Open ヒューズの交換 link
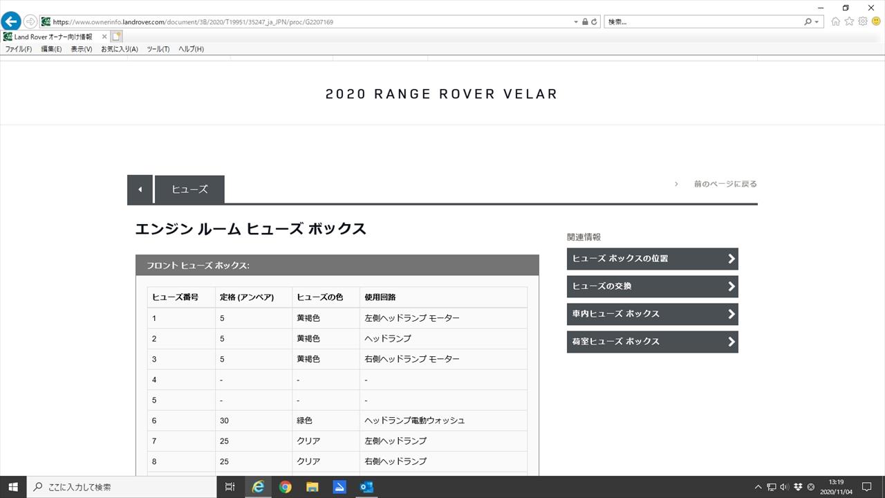The height and width of the screenshot is (498, 885). [x=653, y=286]
